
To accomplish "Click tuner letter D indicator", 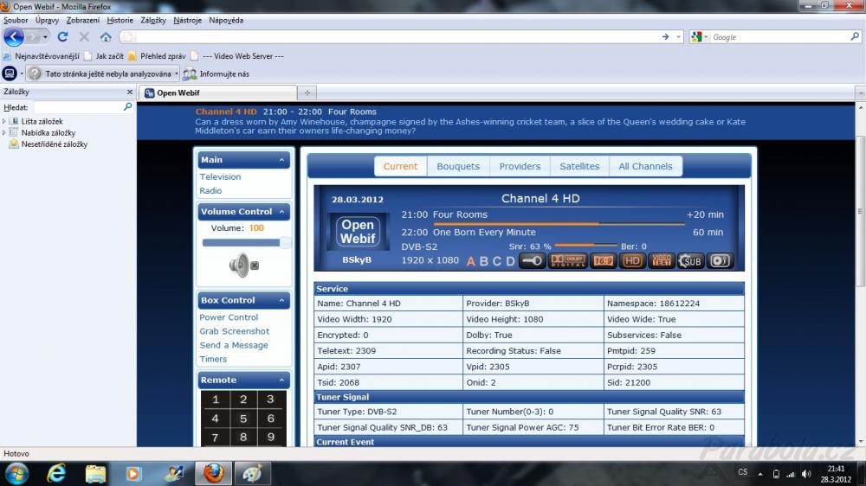I will (x=510, y=261).
